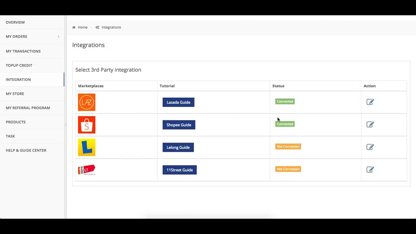Image resolution: width=416 pixels, height=234 pixels.
Task: Click 11Street's Not Connected status badge
Action: pyautogui.click(x=288, y=169)
